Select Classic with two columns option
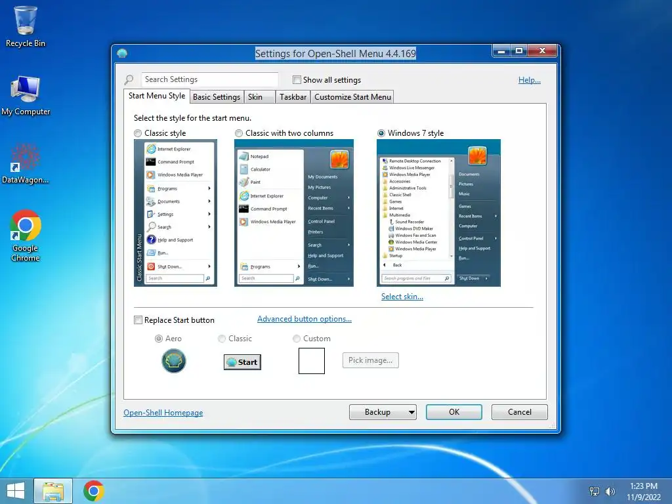 pyautogui.click(x=239, y=133)
